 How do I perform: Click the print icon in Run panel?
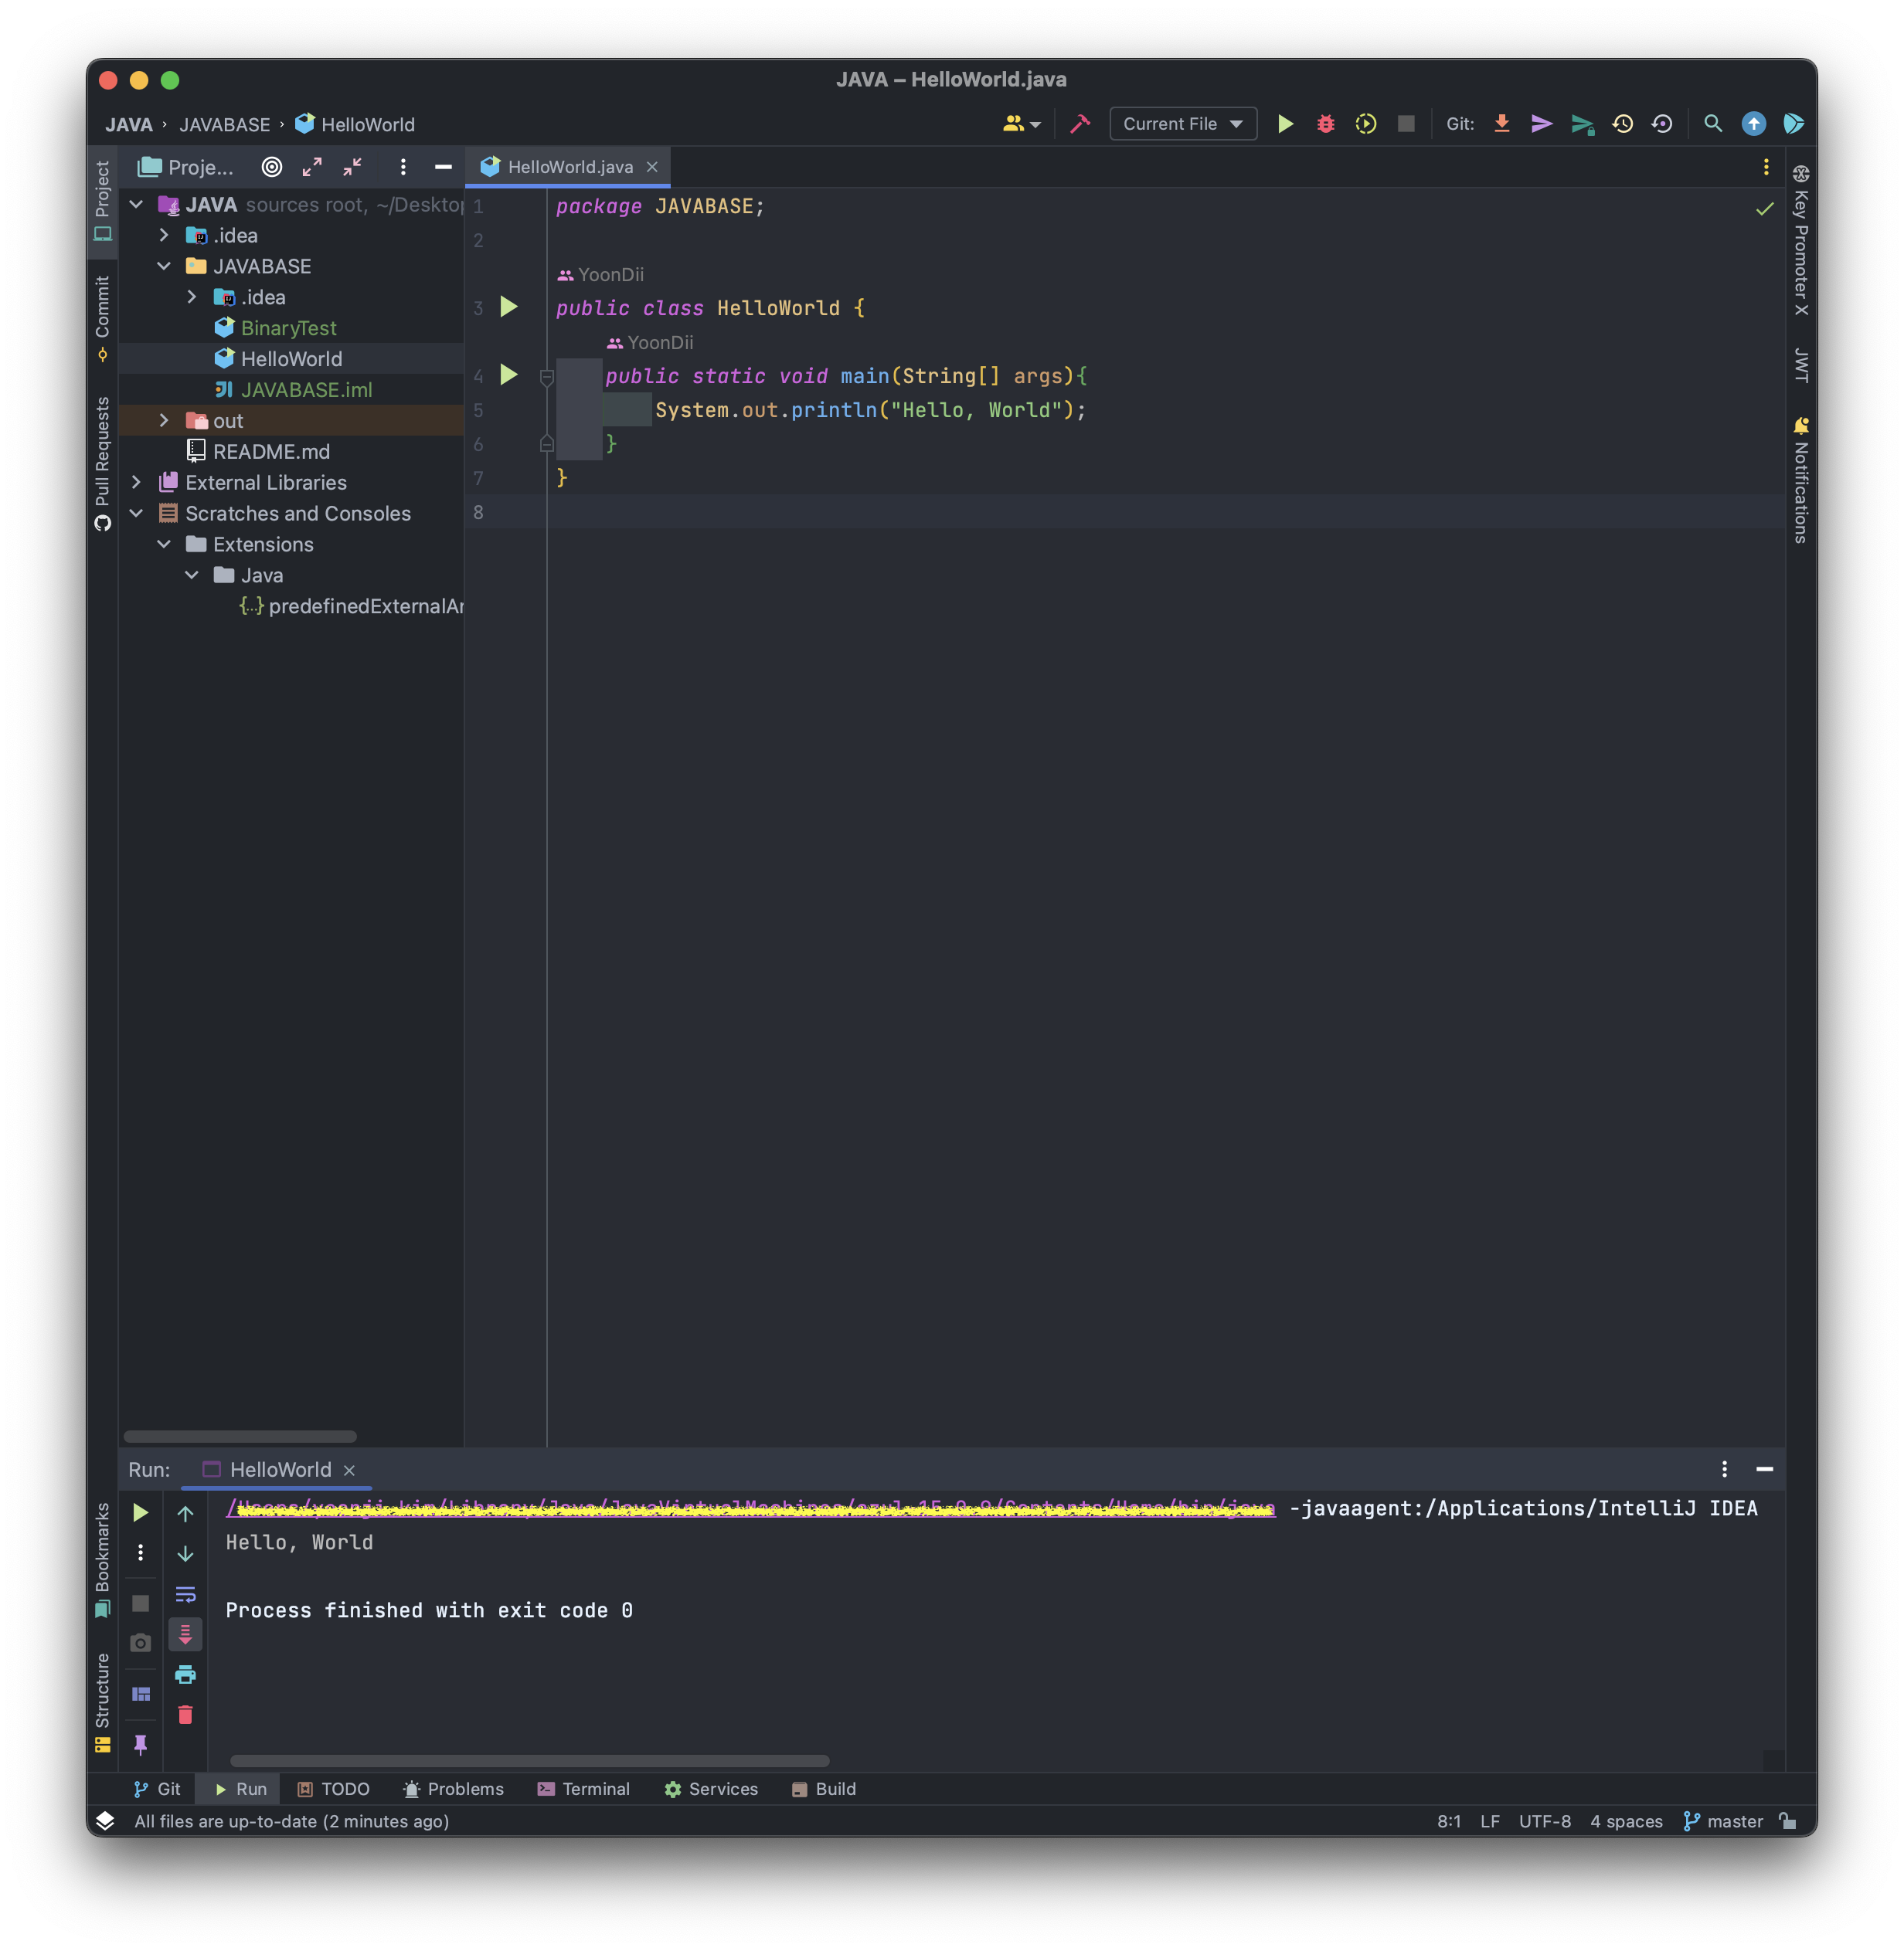[x=185, y=1674]
